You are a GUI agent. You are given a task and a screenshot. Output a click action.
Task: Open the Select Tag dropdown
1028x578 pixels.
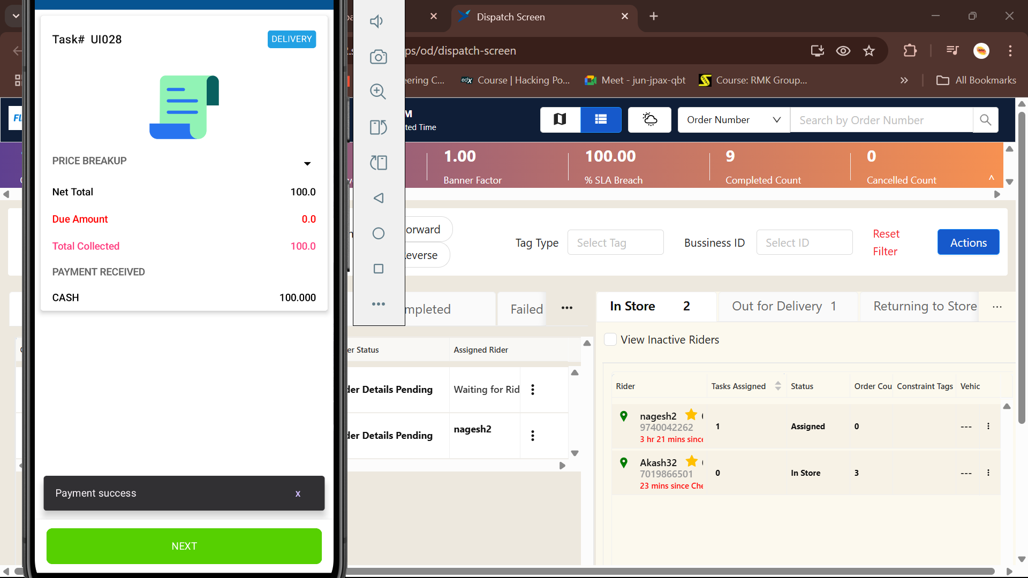click(x=615, y=243)
